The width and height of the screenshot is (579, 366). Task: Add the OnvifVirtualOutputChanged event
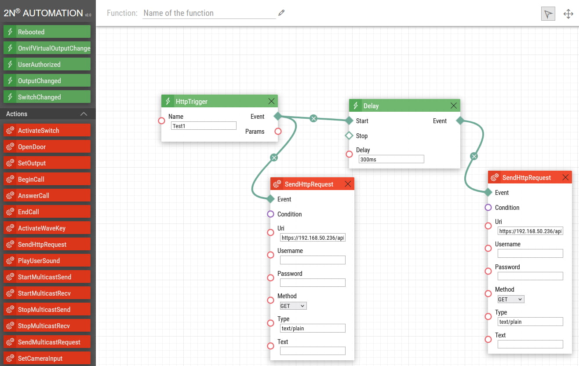click(x=47, y=48)
